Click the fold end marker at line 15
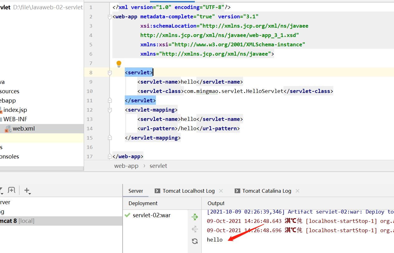 coord(110,137)
